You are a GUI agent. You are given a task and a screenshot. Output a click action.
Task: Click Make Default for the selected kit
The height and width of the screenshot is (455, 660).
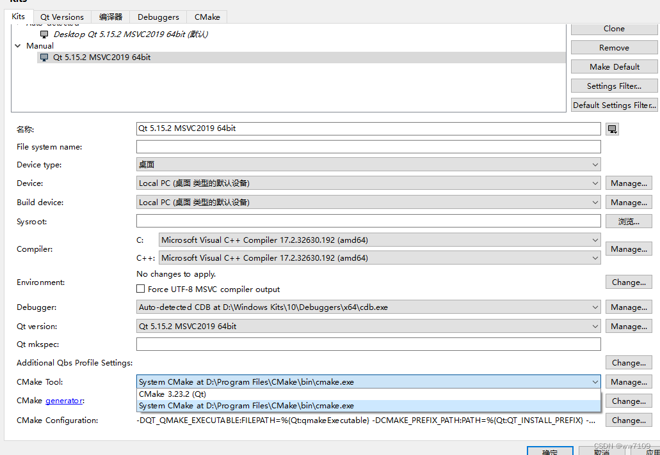pyautogui.click(x=613, y=66)
